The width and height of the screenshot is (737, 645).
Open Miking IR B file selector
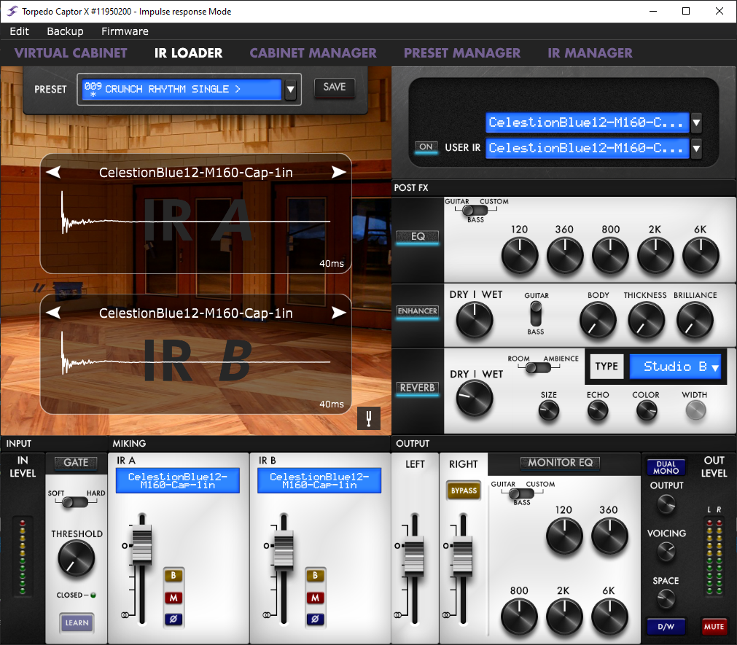coord(319,480)
